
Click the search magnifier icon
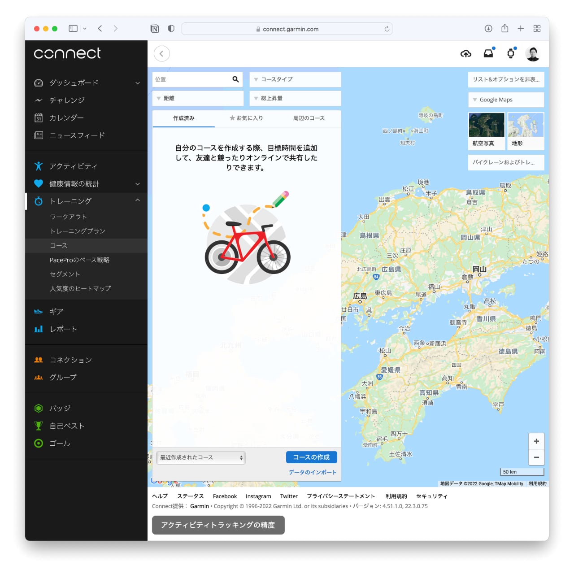click(235, 79)
